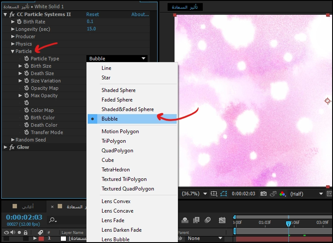Image resolution: width=333 pixels, height=243 pixels.
Task: Show last snapshot using eye-camera icon
Action: click(x=273, y=194)
